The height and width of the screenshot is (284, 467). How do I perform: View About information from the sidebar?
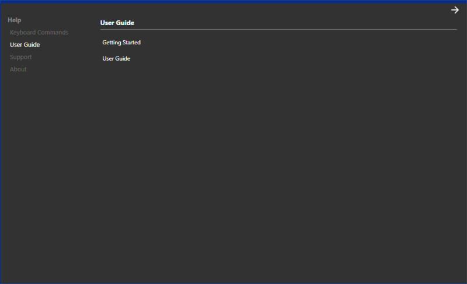(x=18, y=69)
